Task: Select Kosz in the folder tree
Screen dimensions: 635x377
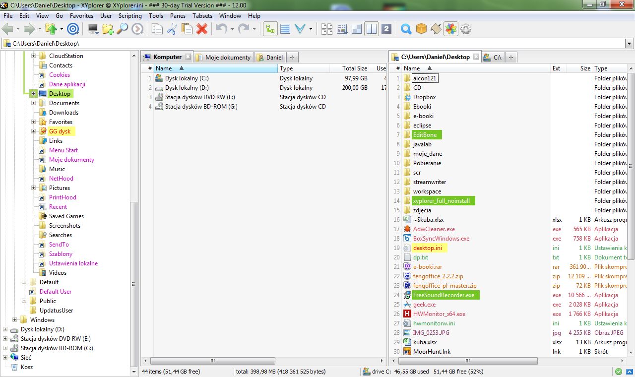Action: [27, 367]
